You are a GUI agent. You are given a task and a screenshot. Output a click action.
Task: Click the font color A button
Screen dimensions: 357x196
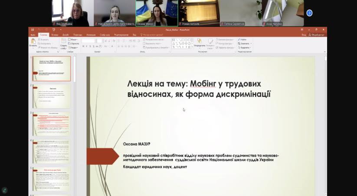(x=112, y=46)
